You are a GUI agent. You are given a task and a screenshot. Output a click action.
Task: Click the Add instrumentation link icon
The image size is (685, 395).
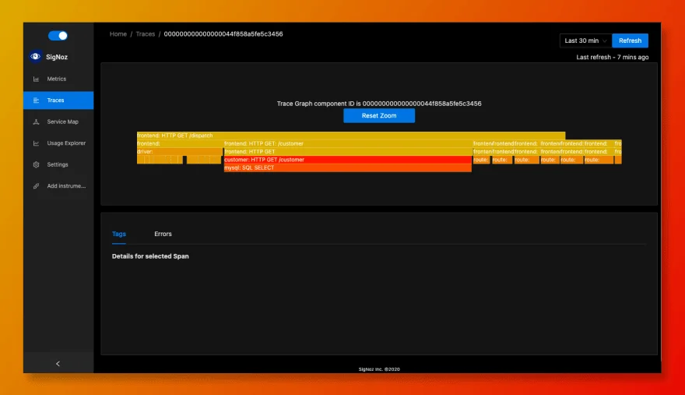click(37, 186)
